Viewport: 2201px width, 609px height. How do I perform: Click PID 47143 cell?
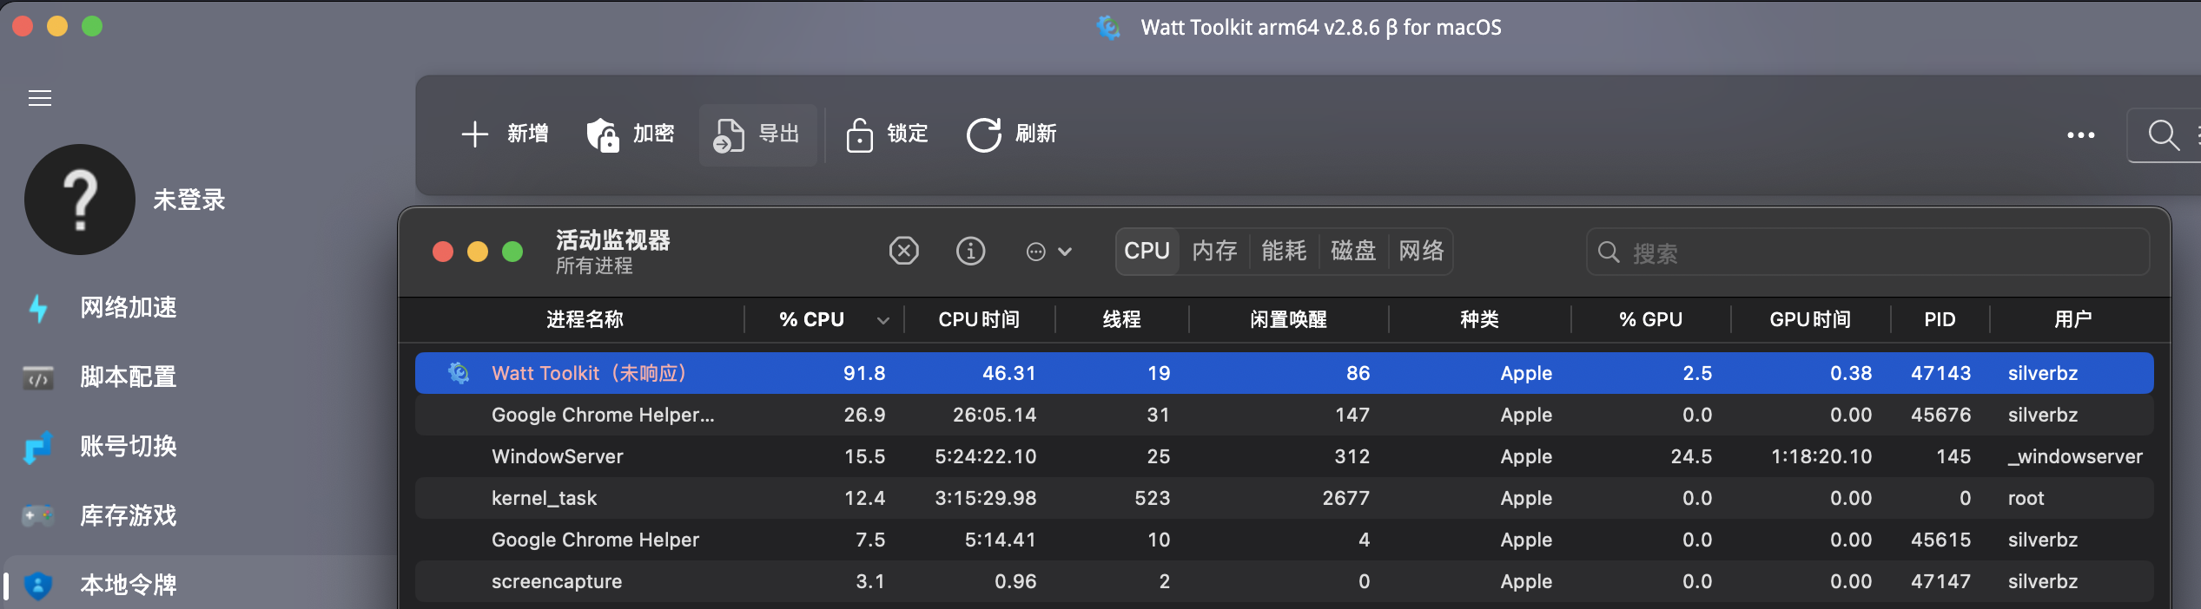pyautogui.click(x=1940, y=374)
